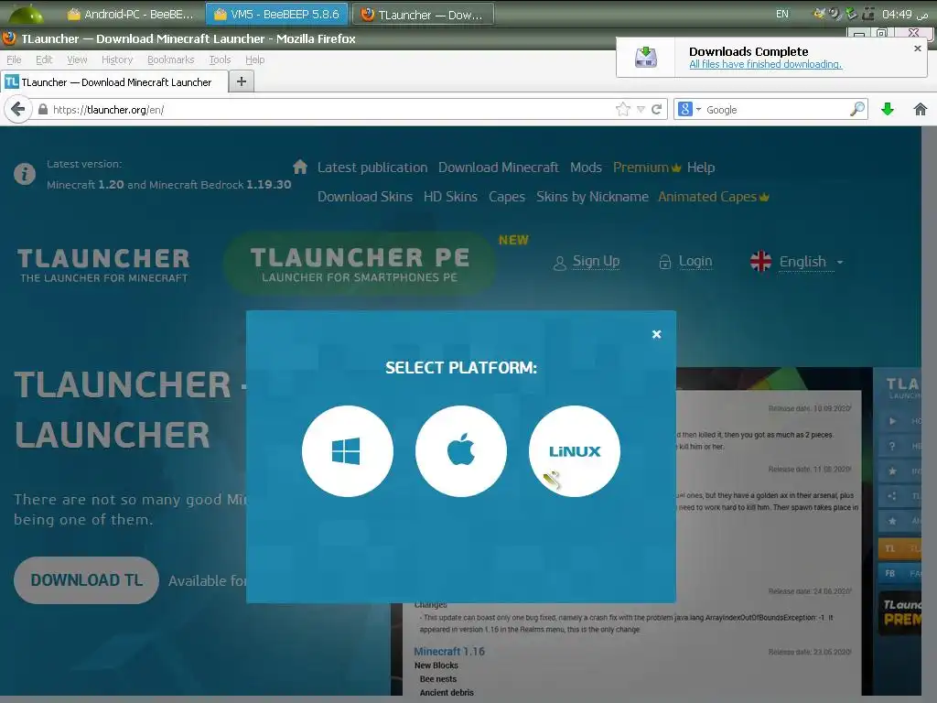Open 'All files have finished downloading' link
Viewport: 937px width, 703px height.
[x=766, y=64]
